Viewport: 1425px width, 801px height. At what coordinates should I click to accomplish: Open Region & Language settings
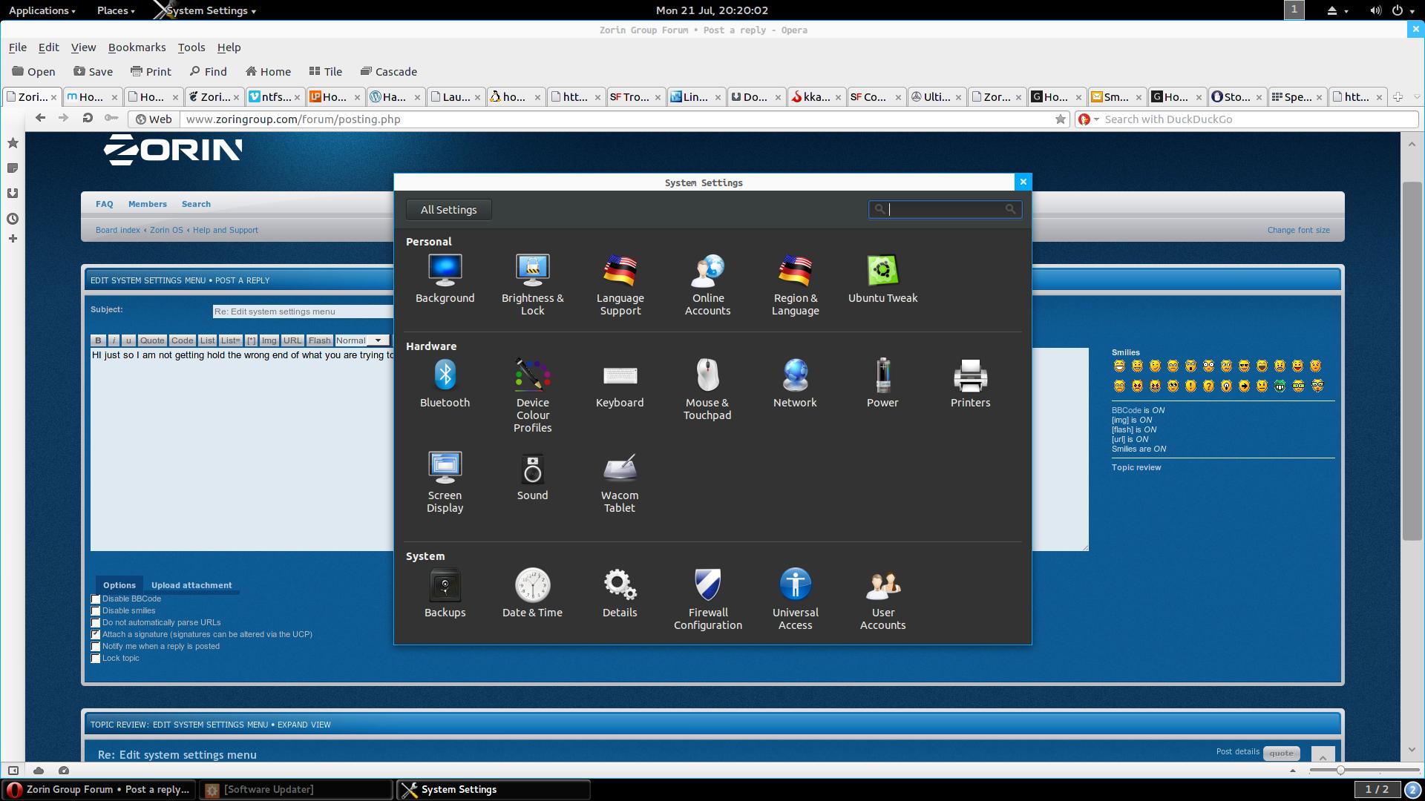(x=795, y=285)
